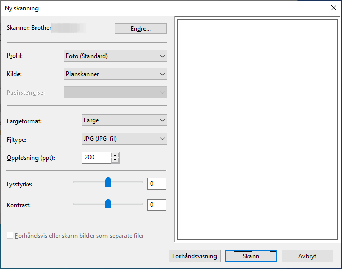Click the Lysstyrke numeric value box
This screenshot has height=269, width=342.
[x=156, y=184]
